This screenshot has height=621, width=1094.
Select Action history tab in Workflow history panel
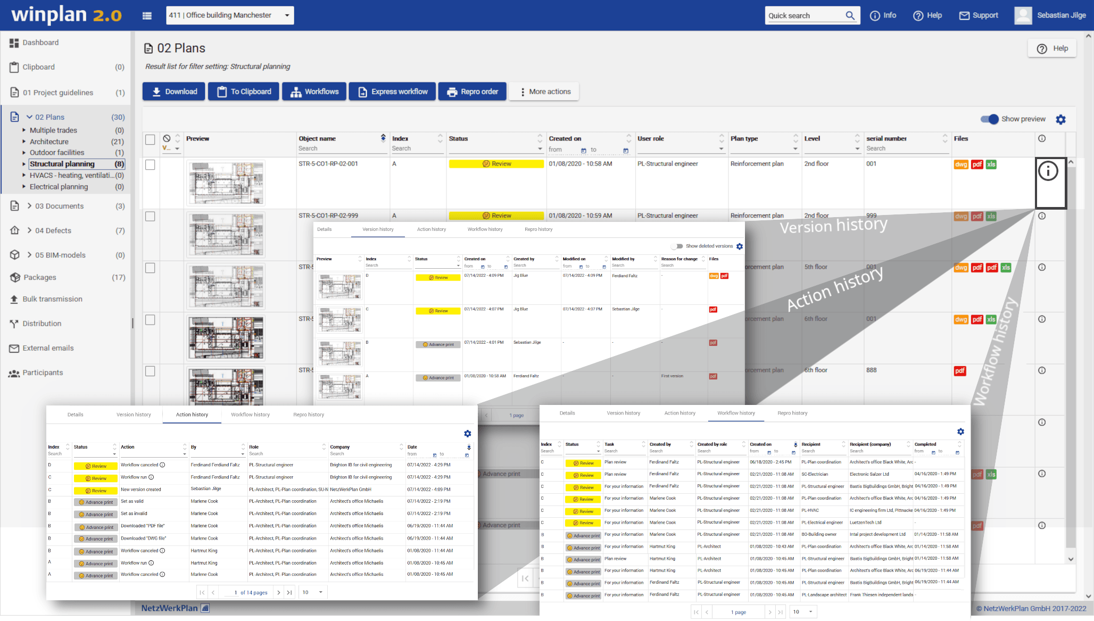click(679, 413)
